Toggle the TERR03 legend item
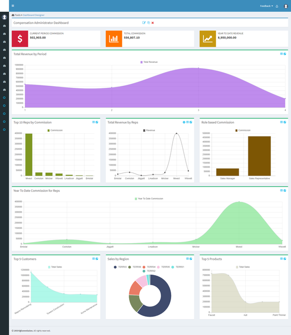This screenshot has height=335, width=291. (x=120, y=267)
